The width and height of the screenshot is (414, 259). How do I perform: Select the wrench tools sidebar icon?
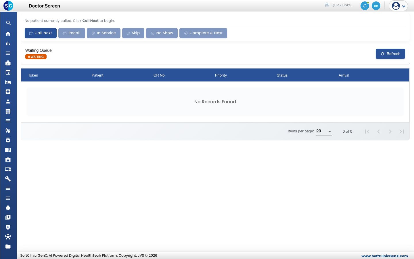coord(8,179)
